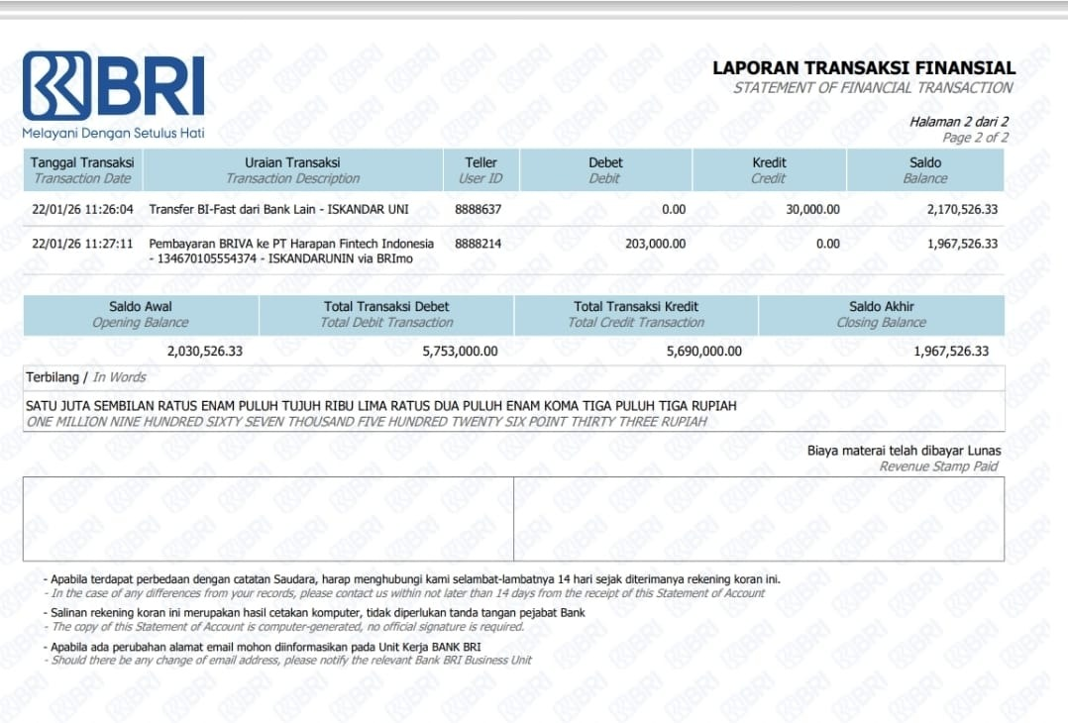
Task: Click the teller ID '8888214'
Action: pos(479,244)
